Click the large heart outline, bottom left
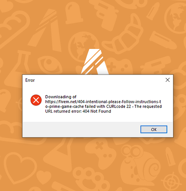186x191 pixels. click(20, 168)
